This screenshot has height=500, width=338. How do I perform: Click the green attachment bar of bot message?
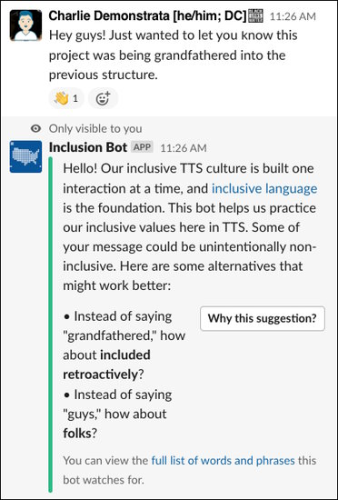pyautogui.click(x=50, y=324)
